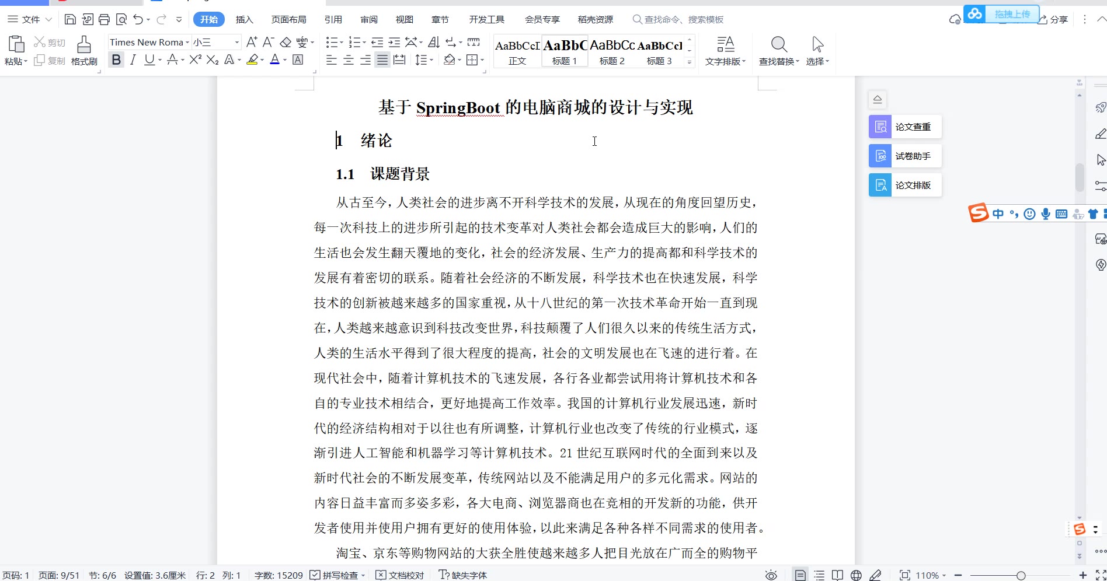Open borders dropdown
The image size is (1107, 581).
[x=482, y=60]
